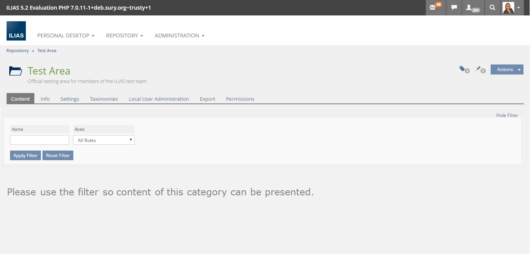Open the search magnifier icon
Image resolution: width=530 pixels, height=254 pixels.
(492, 7)
